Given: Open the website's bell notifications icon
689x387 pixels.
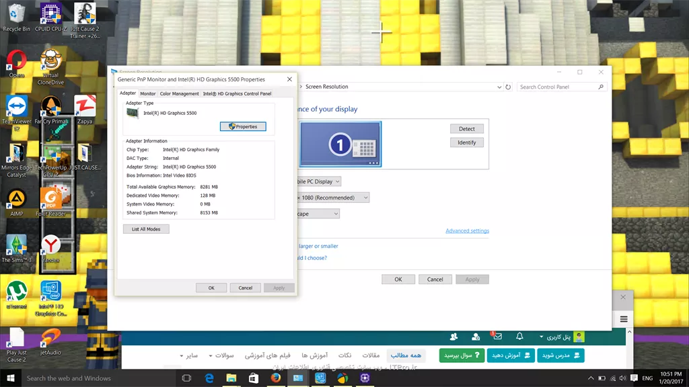Looking at the screenshot, I should (519, 337).
